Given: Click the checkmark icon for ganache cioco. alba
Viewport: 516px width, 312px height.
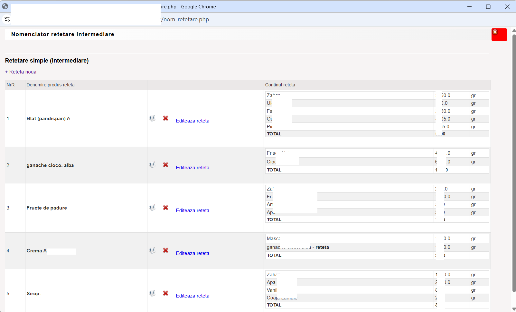Looking at the screenshot, I should 152,165.
